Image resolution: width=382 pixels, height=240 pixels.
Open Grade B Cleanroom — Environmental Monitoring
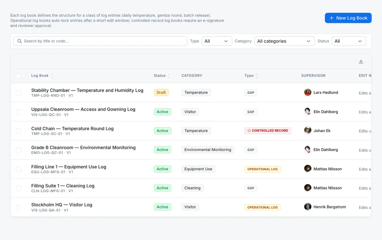pyautogui.click(x=84, y=148)
